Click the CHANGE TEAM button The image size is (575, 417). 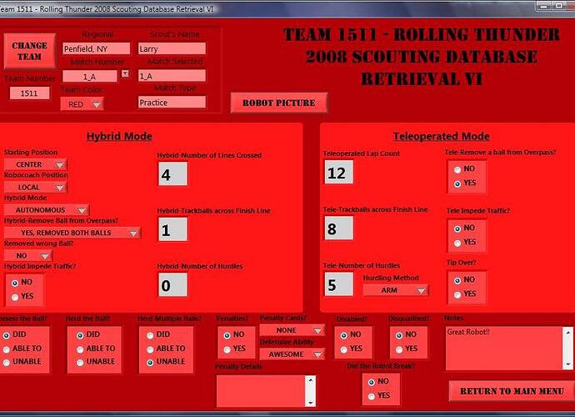[30, 51]
